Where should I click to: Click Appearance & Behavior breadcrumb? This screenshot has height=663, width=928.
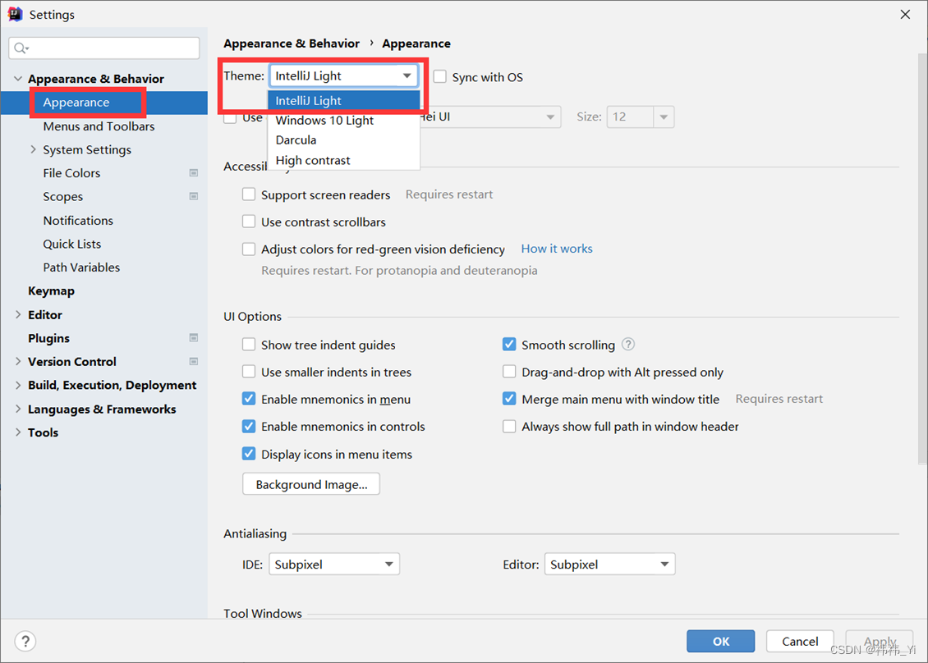(292, 43)
